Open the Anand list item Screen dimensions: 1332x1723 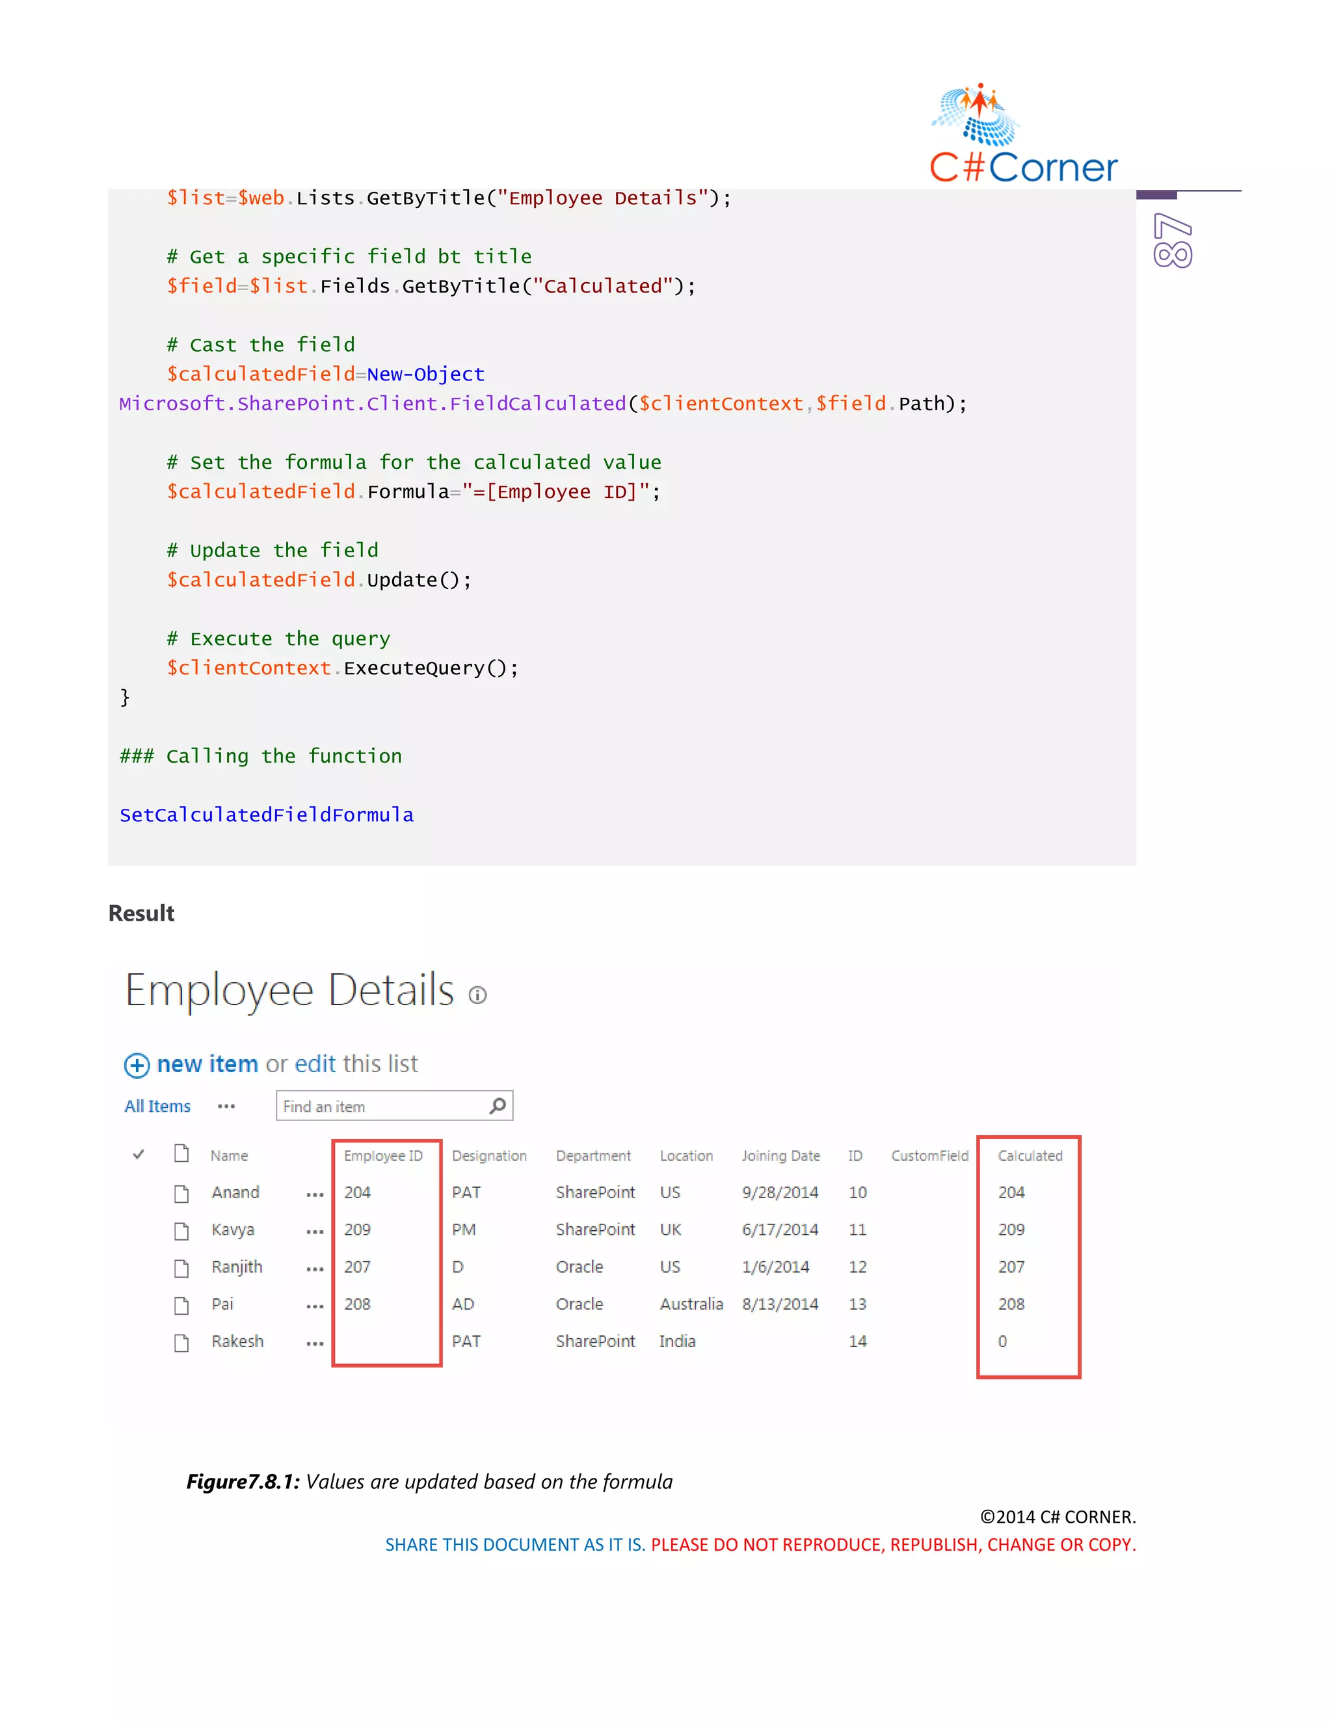[x=235, y=1192]
